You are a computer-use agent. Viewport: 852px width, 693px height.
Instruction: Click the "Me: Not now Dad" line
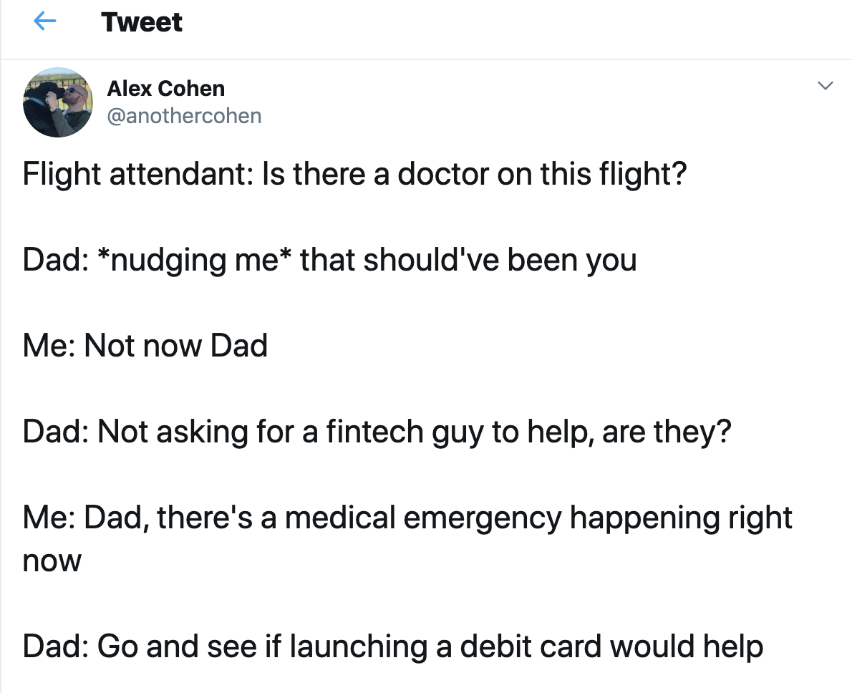tap(145, 346)
